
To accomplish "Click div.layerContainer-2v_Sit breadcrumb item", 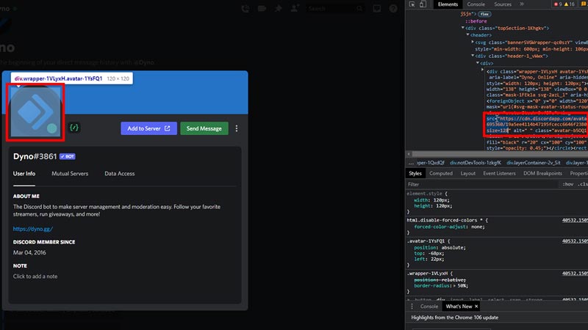I will click(x=534, y=163).
